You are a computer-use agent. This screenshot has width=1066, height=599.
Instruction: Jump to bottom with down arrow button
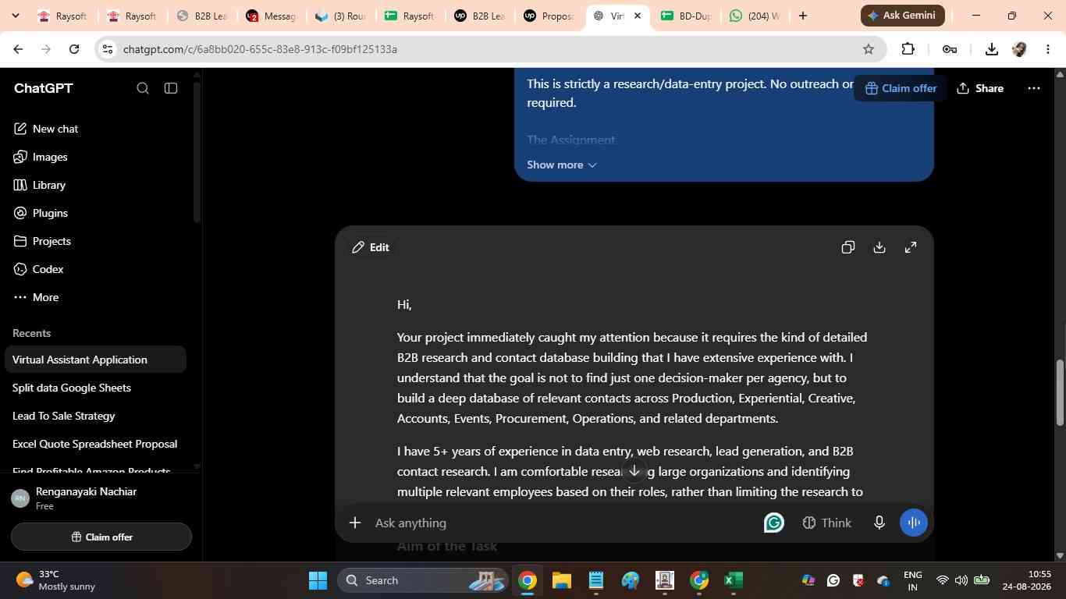634,470
